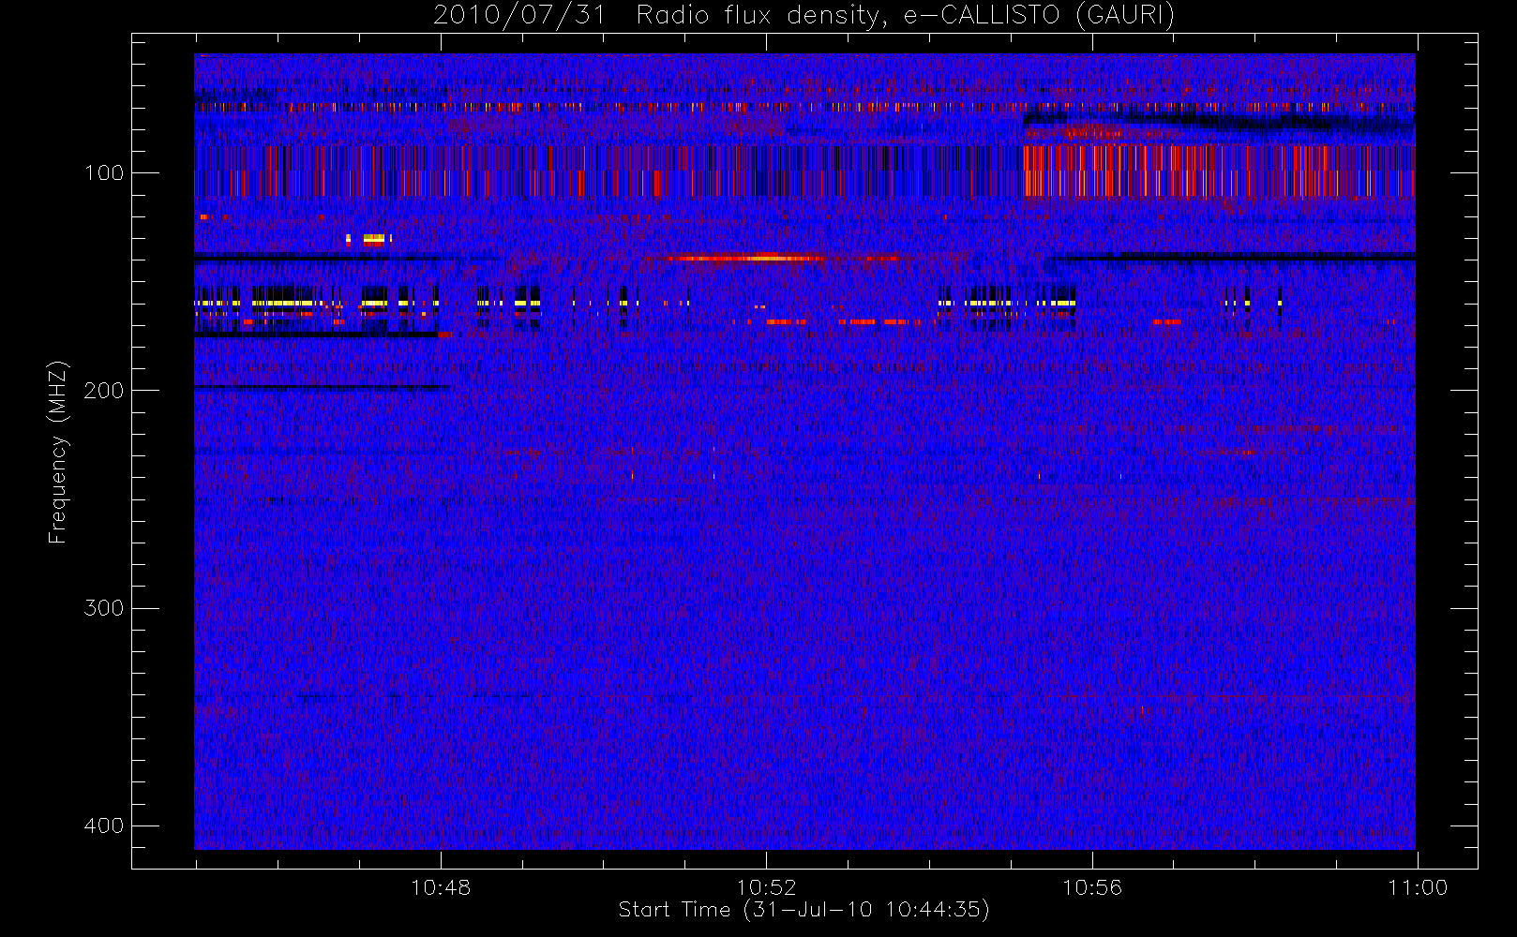
Task: Click the 10:56 time tick label
Action: (x=1091, y=887)
